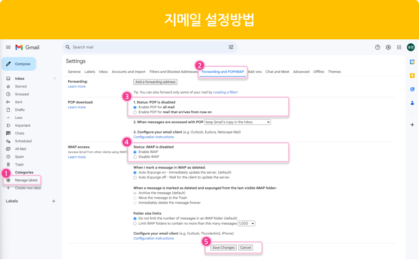Open Google Calendar side panel icon
This screenshot has height=263, width=419.
pos(412,62)
